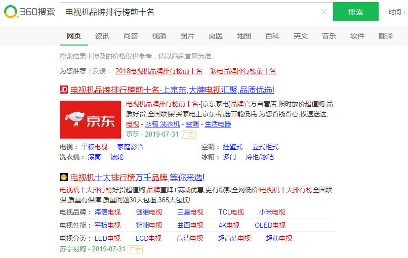Image resolution: width=408 pixels, height=258 pixels.
Task: Click the 小米电视 brand link
Action: [x=272, y=212]
